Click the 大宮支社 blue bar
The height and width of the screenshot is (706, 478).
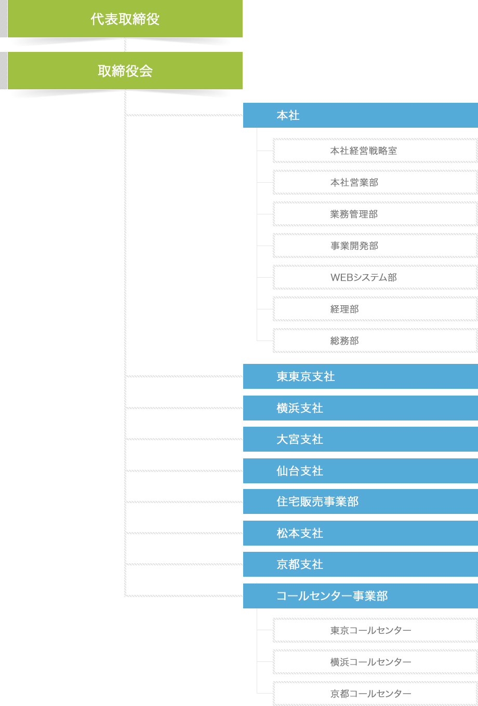(361, 439)
